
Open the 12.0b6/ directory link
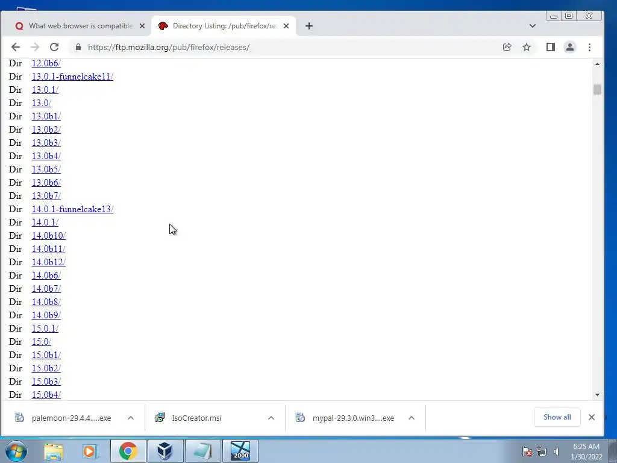(46, 63)
